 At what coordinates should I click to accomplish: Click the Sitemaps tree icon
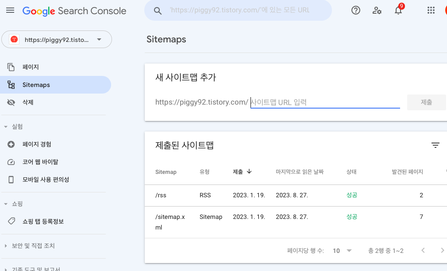pos(11,85)
